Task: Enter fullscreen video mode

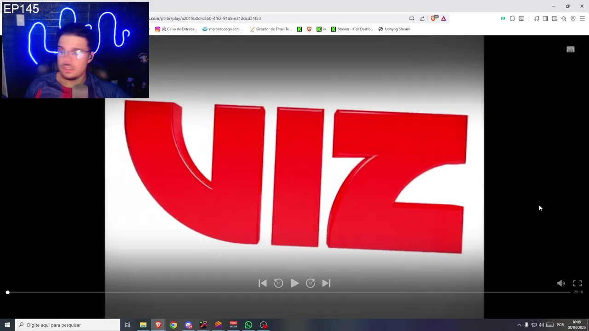Action: [x=577, y=283]
